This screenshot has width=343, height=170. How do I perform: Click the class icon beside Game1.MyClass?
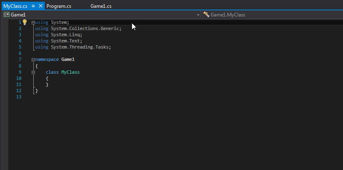point(206,15)
